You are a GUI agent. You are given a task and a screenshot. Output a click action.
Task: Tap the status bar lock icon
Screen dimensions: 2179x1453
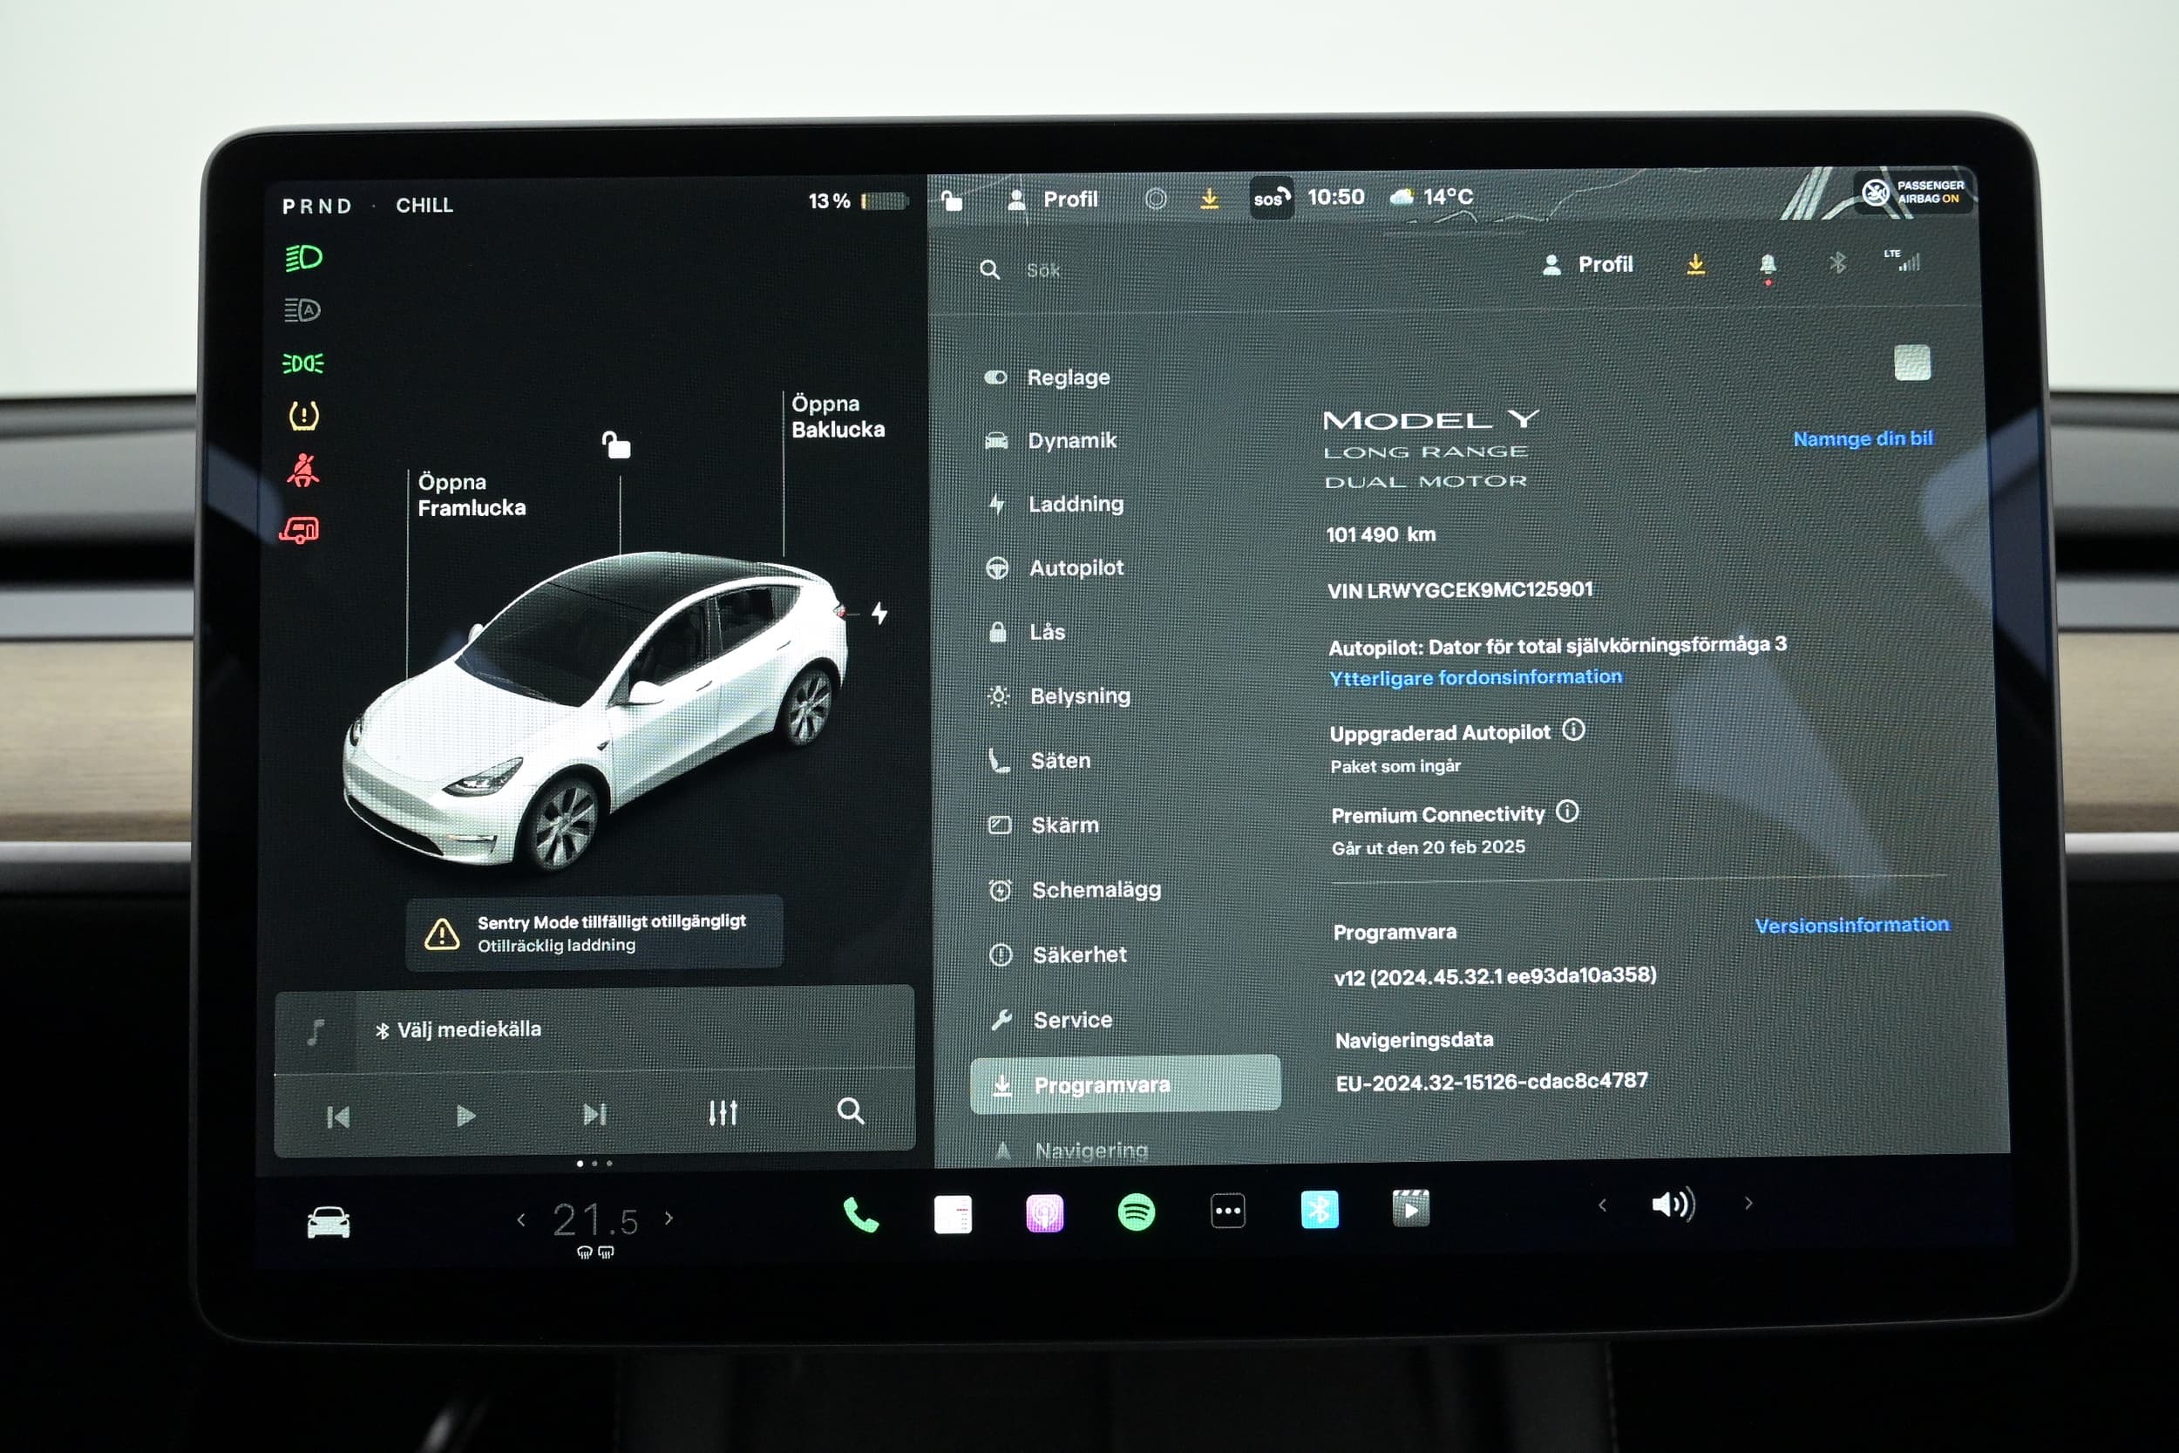(x=952, y=200)
